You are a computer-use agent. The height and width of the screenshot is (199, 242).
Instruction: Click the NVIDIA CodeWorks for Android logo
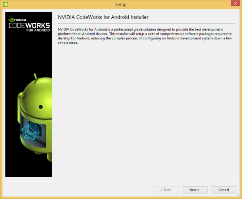[29, 25]
